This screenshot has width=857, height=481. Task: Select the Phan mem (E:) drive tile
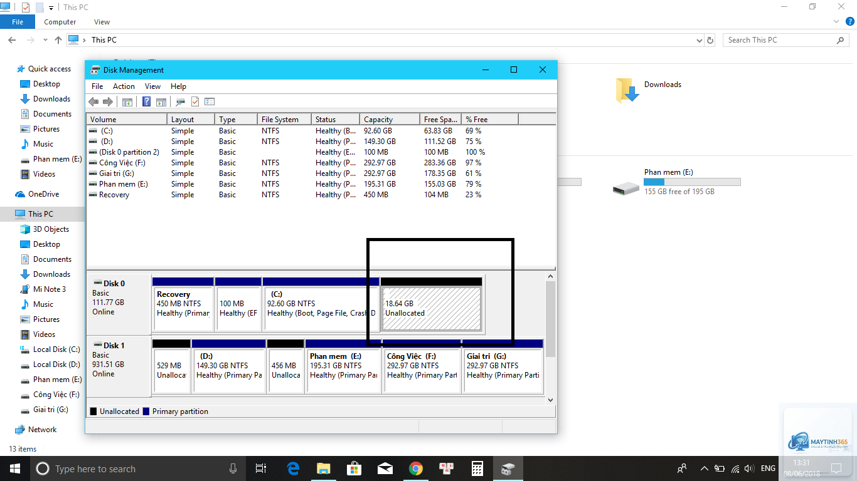677,182
